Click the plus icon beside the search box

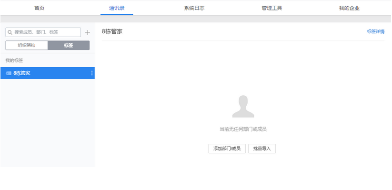tap(88, 32)
